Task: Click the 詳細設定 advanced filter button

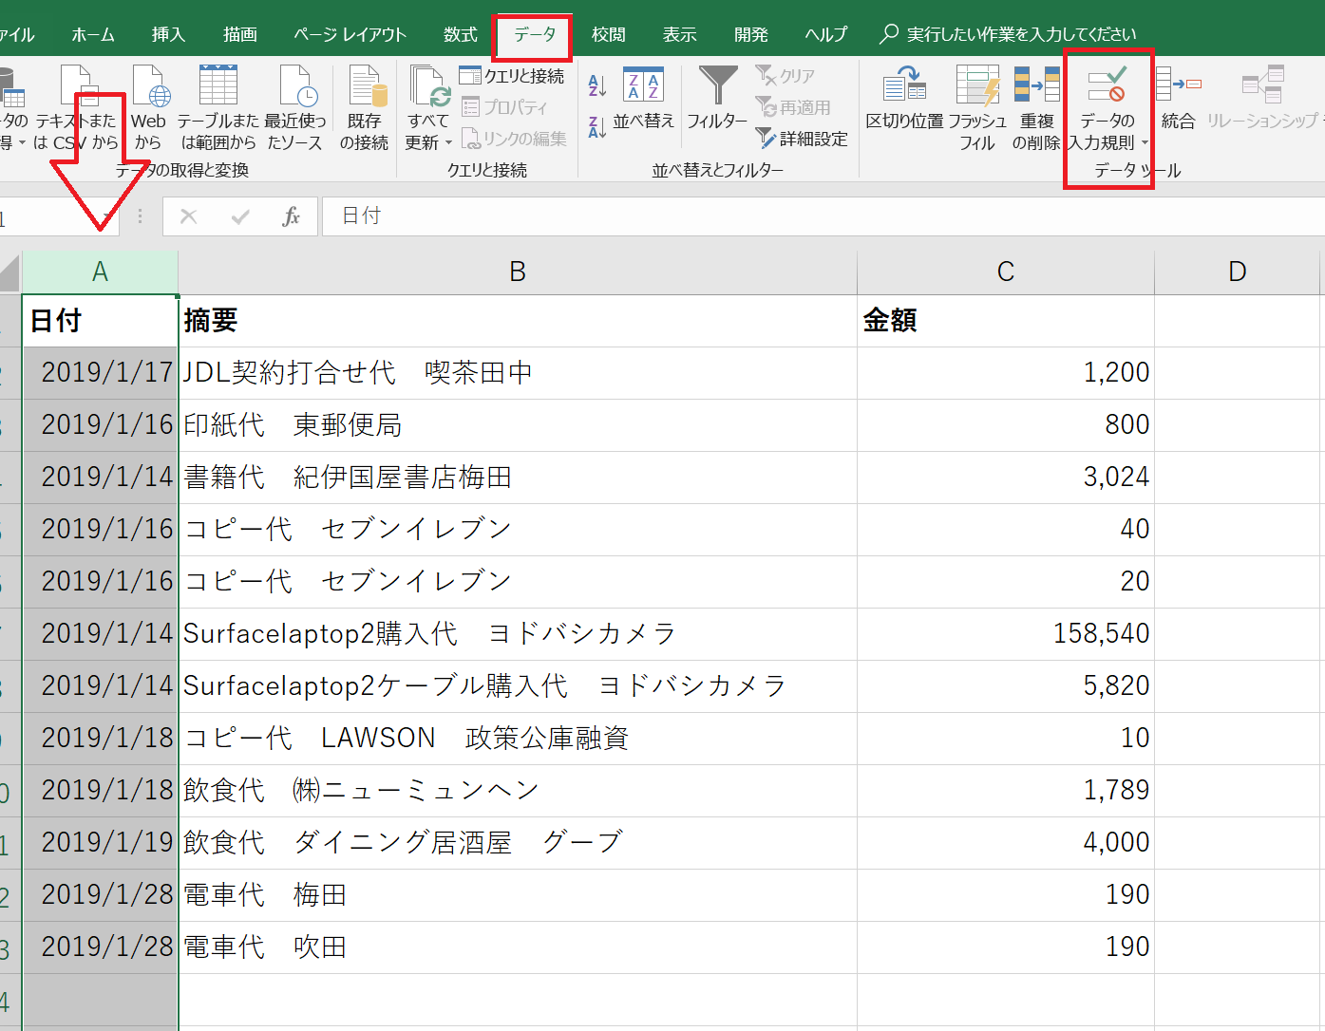Action: click(x=803, y=139)
